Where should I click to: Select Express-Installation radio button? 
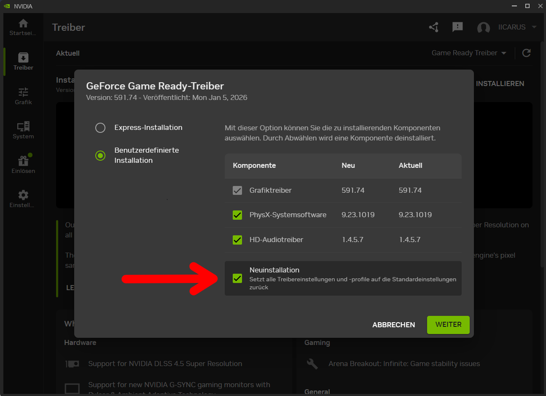coord(100,128)
